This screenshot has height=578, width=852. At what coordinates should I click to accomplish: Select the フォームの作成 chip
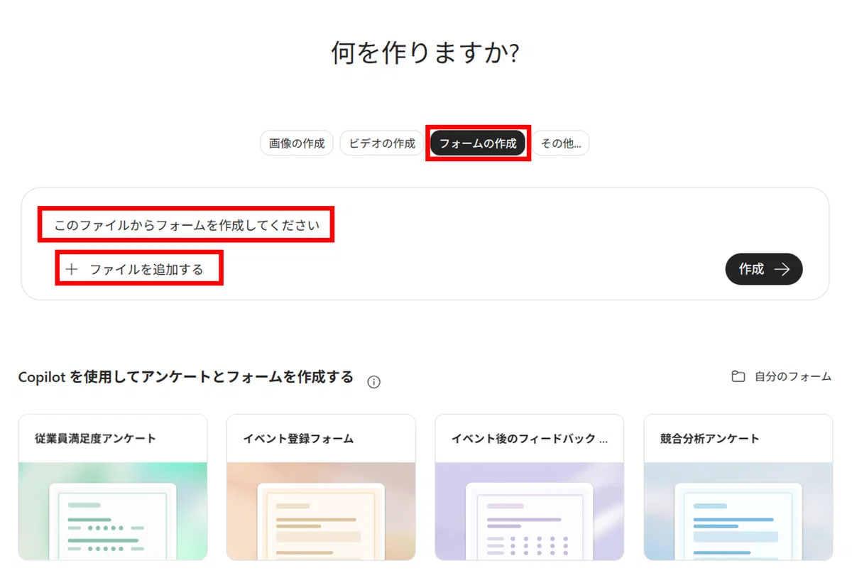478,143
